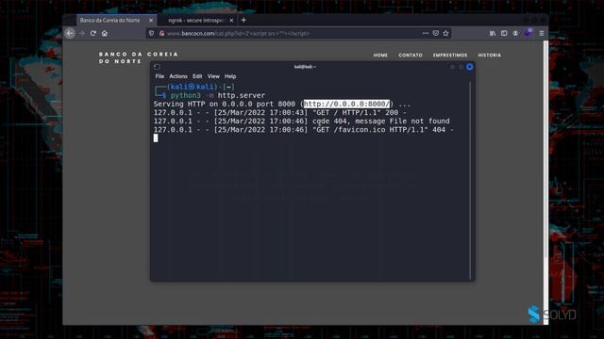The height and width of the screenshot is (339, 604).
Task: Click the terminal window icon in title bar
Action: pyautogui.click(x=157, y=67)
